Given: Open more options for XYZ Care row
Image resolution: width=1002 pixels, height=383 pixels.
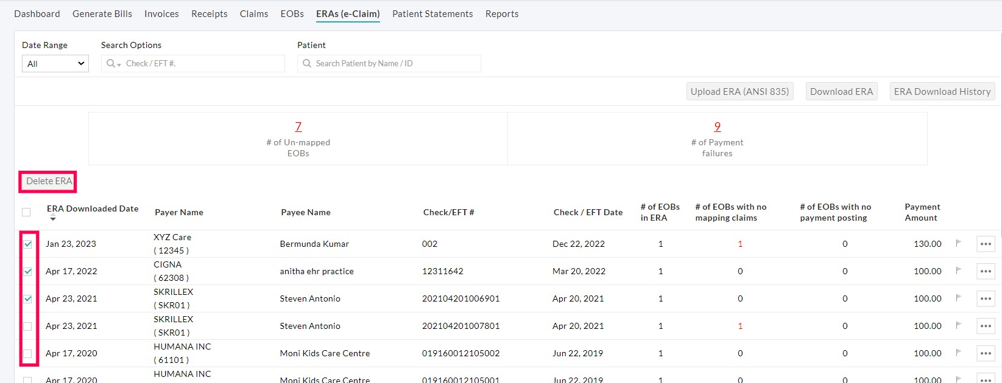Looking at the screenshot, I should [x=986, y=244].
